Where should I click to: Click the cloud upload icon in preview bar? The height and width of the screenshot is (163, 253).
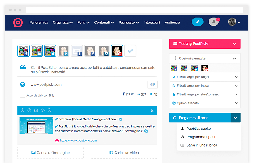(x=43, y=110)
